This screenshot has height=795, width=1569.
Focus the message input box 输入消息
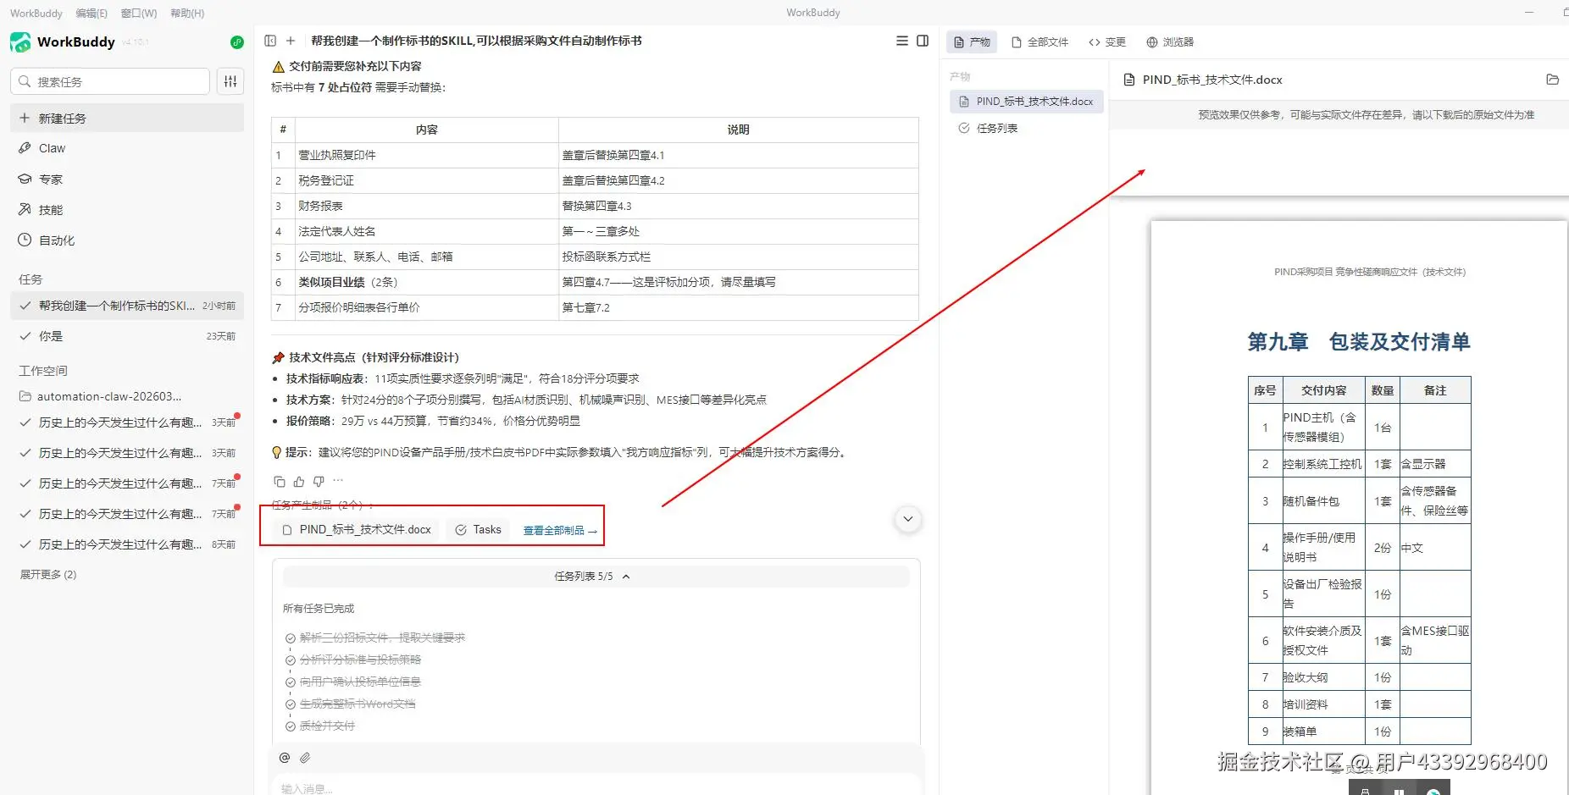point(596,787)
